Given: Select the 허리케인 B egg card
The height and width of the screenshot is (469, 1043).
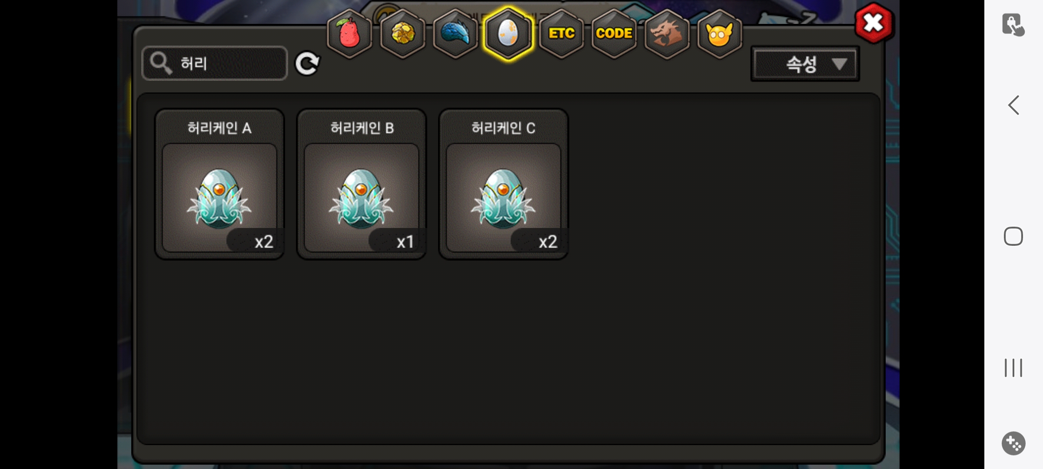Looking at the screenshot, I should point(362,184).
